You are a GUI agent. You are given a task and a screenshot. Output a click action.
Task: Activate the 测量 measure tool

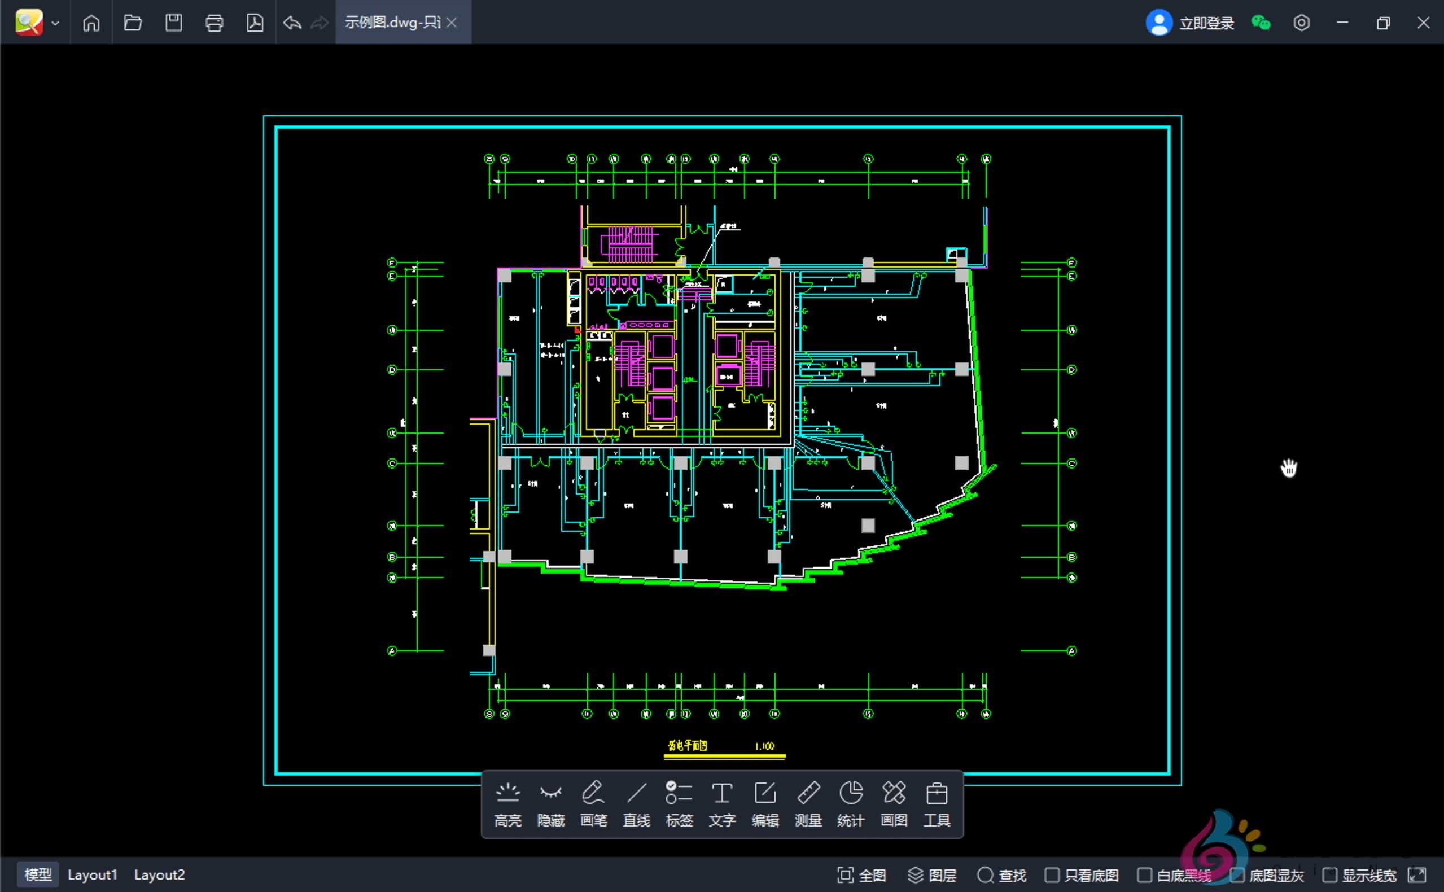(x=808, y=803)
